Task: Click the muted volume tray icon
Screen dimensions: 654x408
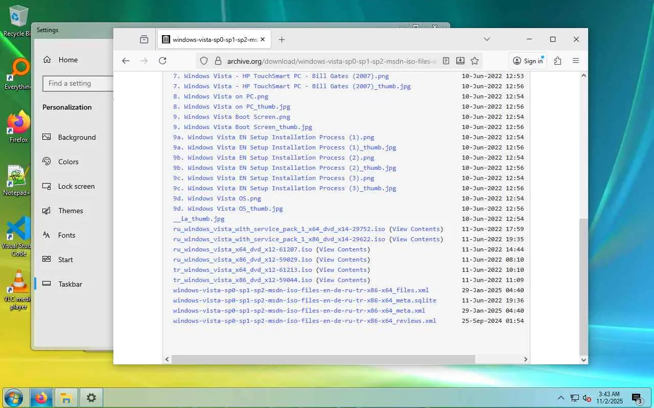Action: pyautogui.click(x=587, y=398)
